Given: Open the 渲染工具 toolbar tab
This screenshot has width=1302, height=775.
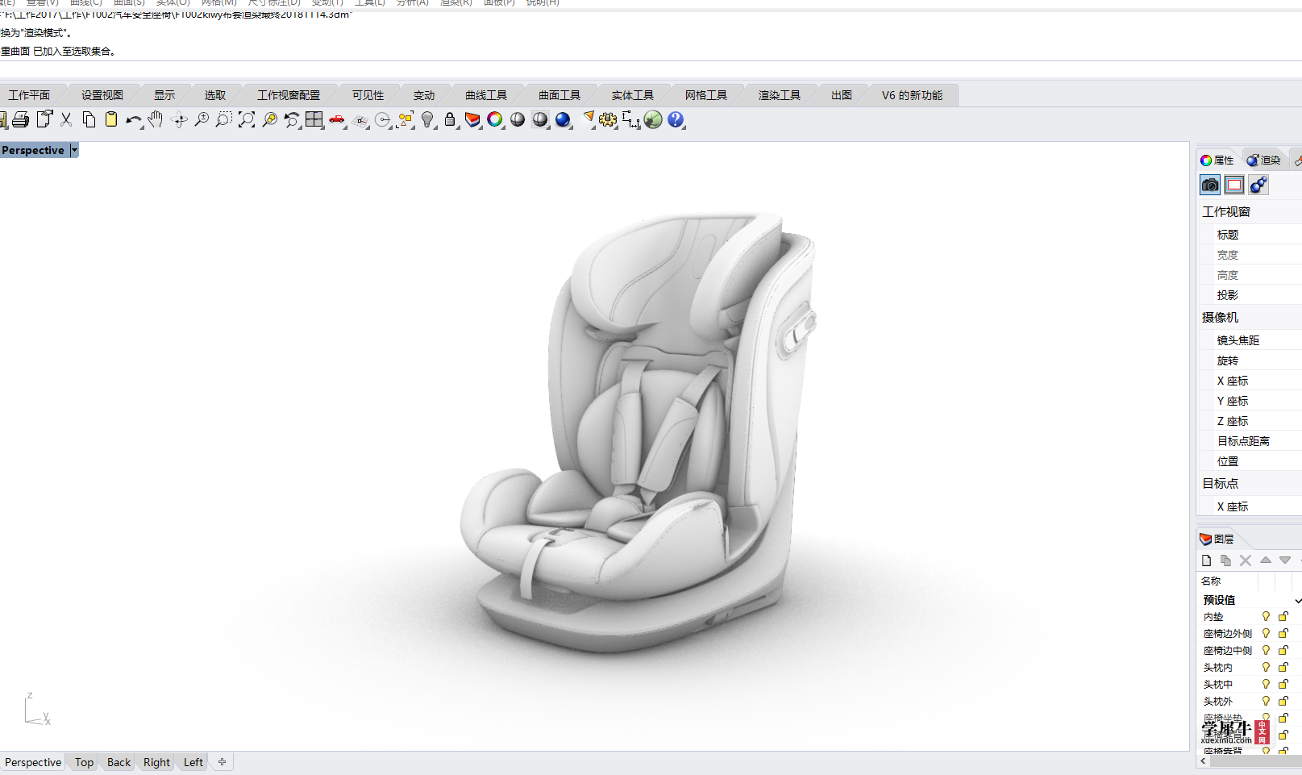Looking at the screenshot, I should click(780, 95).
